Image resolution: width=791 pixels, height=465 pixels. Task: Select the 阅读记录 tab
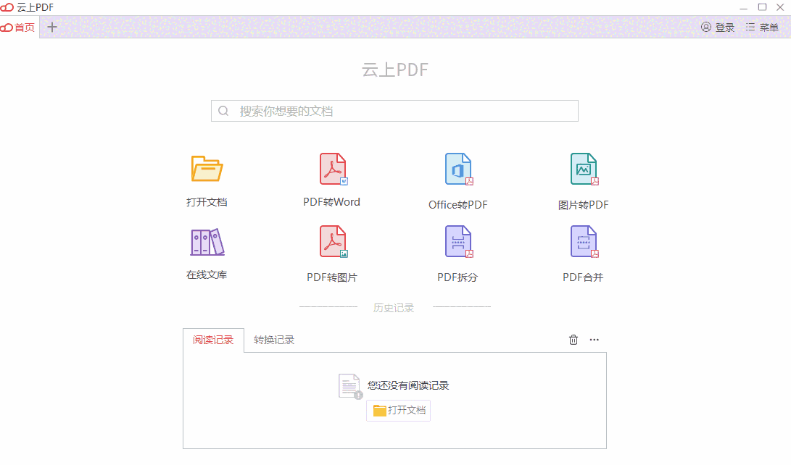(213, 339)
